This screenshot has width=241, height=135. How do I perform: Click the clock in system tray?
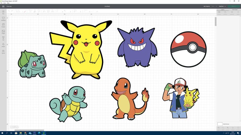click(x=233, y=133)
